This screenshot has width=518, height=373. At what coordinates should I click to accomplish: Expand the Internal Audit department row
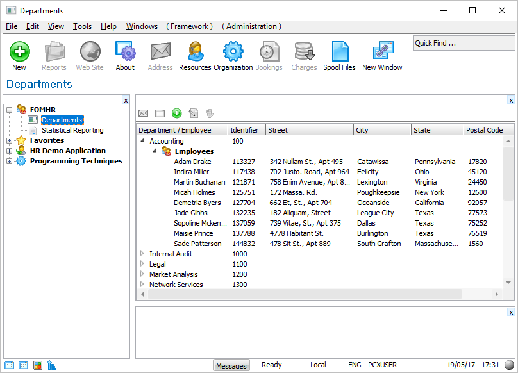tap(142, 254)
